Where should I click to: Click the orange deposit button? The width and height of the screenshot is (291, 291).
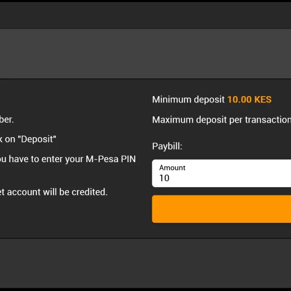[221, 209]
